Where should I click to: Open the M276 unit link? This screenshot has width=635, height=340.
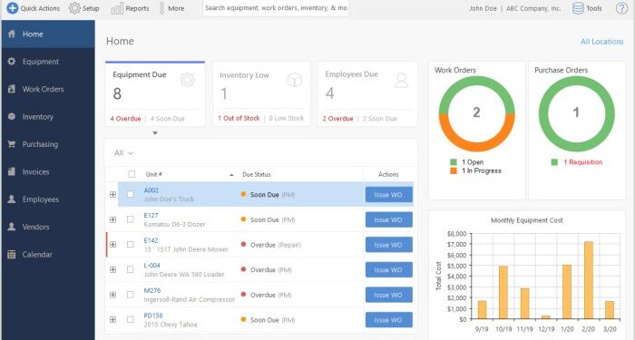(x=152, y=291)
